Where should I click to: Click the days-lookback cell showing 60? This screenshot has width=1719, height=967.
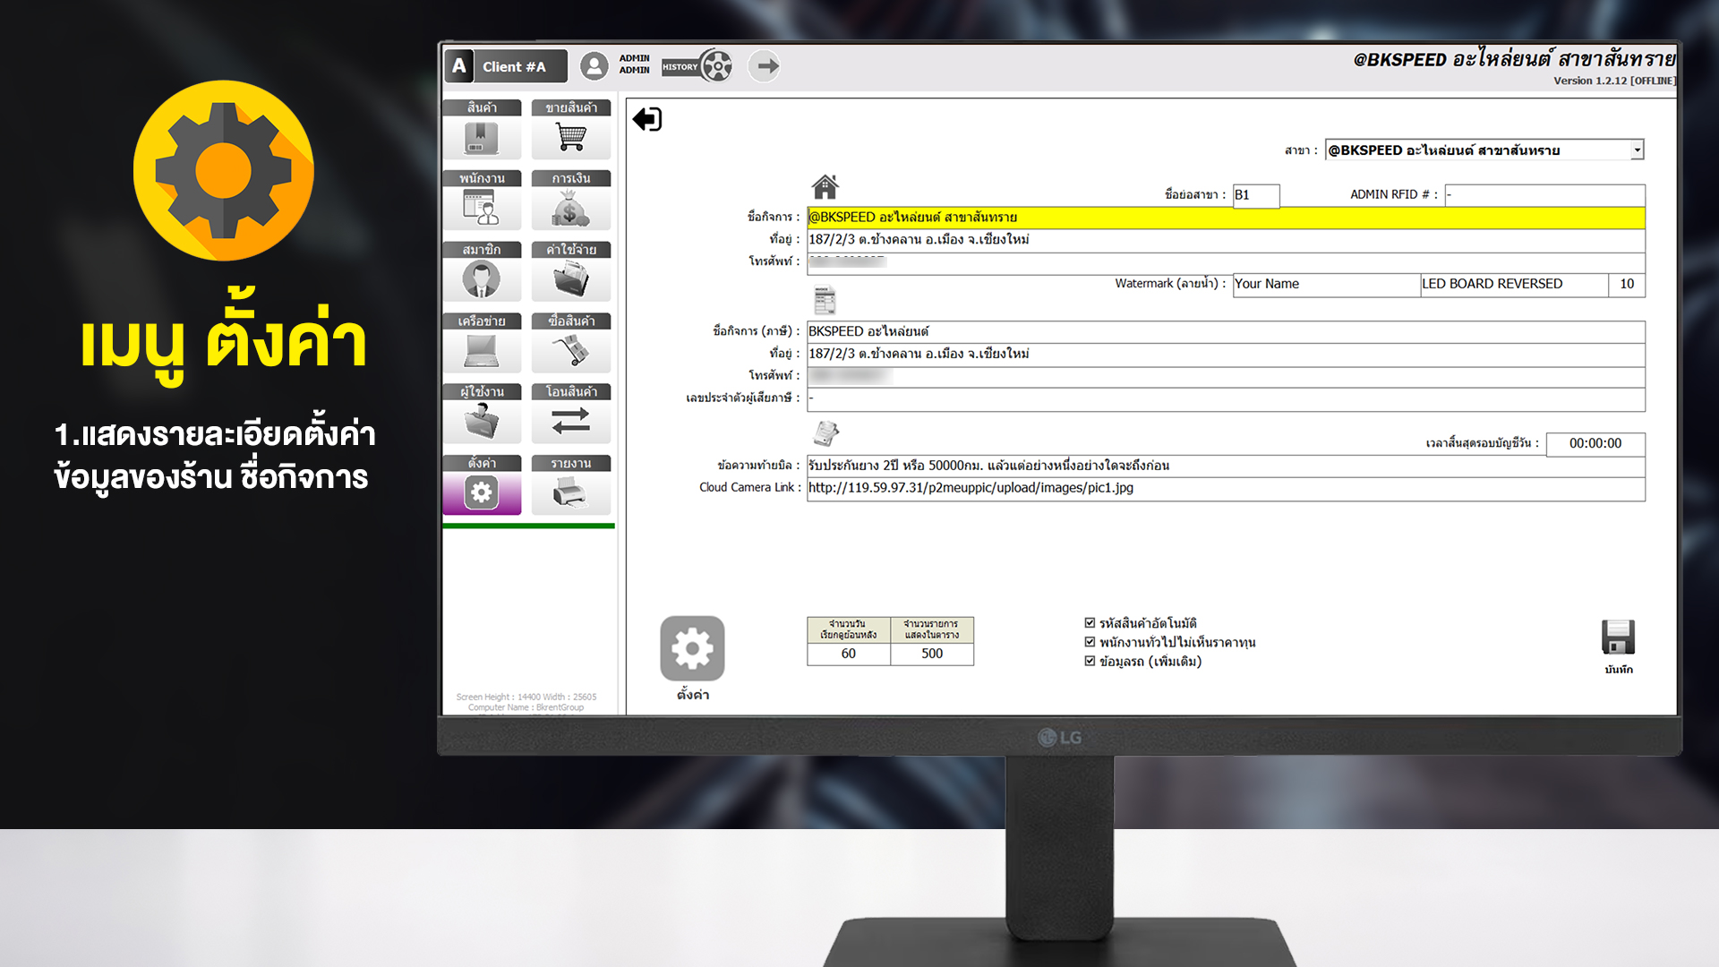(x=849, y=655)
